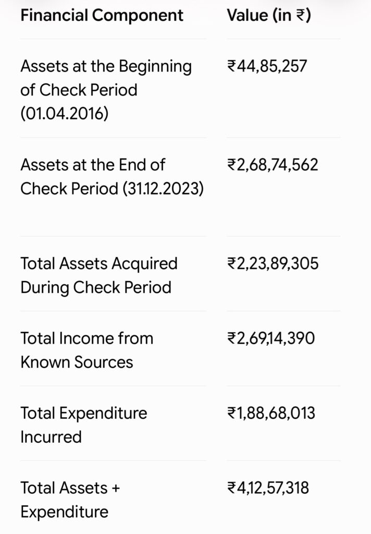Click the word Expenditure in last row
The image size is (371, 534).
64,512
